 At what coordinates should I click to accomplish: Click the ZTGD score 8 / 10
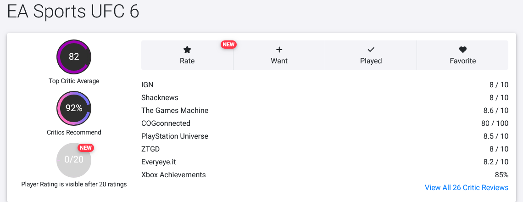[499, 149]
